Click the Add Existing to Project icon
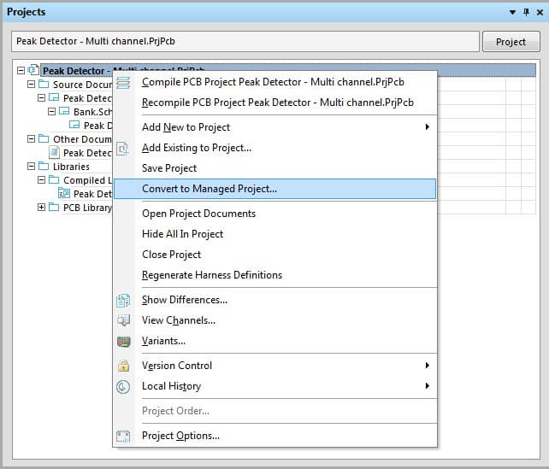Image resolution: width=549 pixels, height=469 pixels. click(124, 148)
